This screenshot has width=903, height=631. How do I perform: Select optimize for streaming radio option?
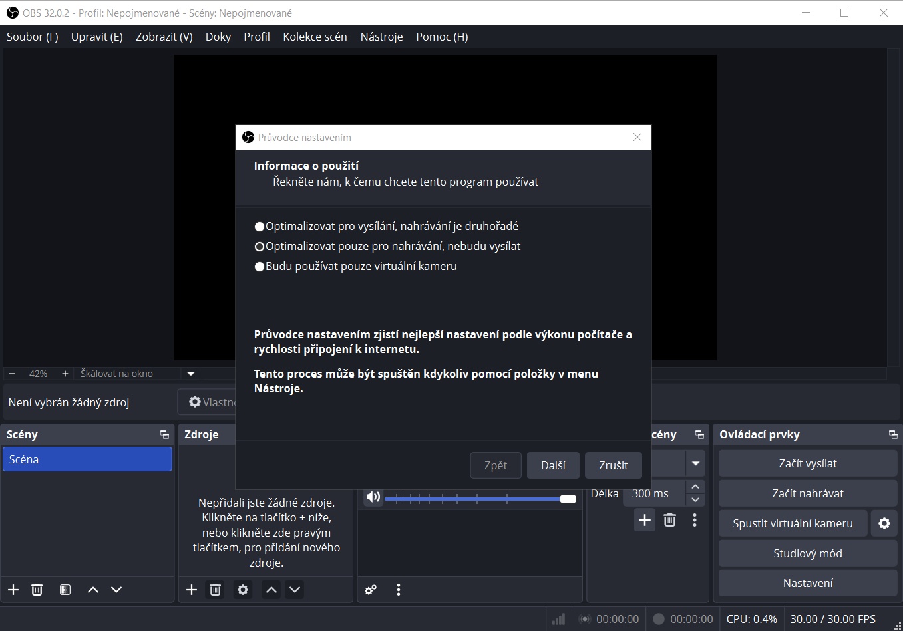click(260, 227)
